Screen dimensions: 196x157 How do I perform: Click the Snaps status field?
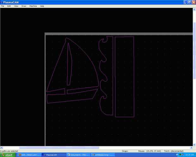click(x=125, y=151)
